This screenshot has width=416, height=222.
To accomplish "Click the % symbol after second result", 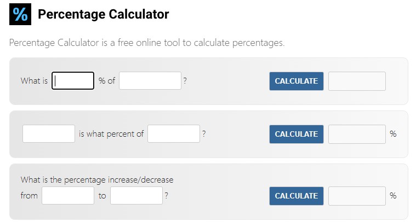I will tap(393, 134).
